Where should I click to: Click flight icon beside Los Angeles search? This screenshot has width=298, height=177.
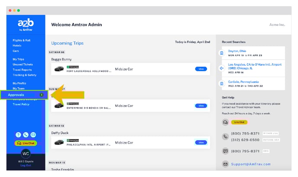222,68
